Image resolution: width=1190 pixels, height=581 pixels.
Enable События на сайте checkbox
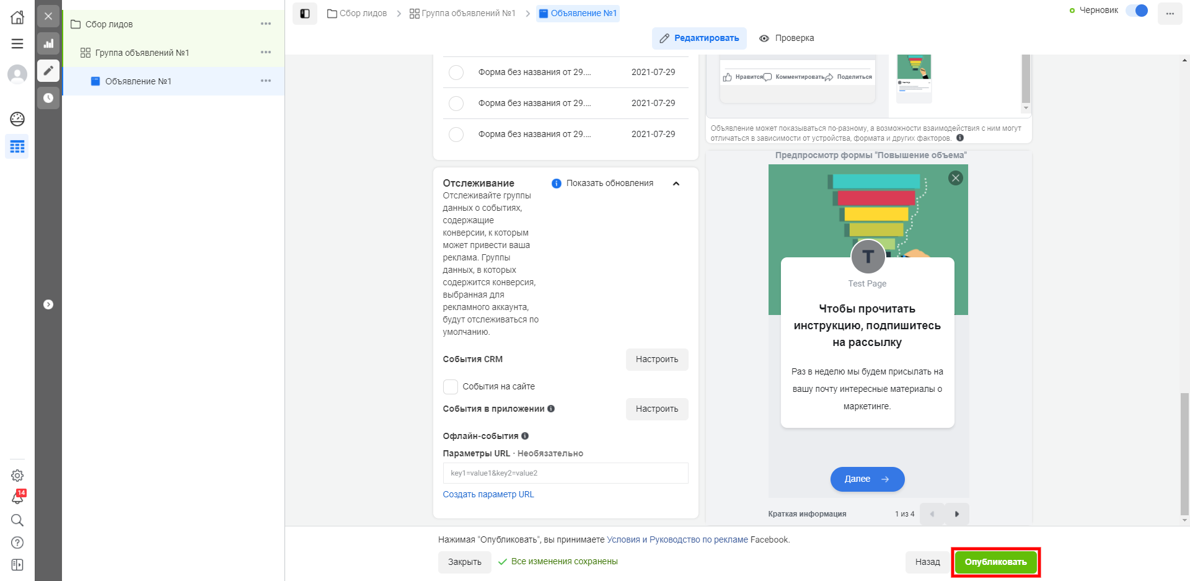click(451, 387)
